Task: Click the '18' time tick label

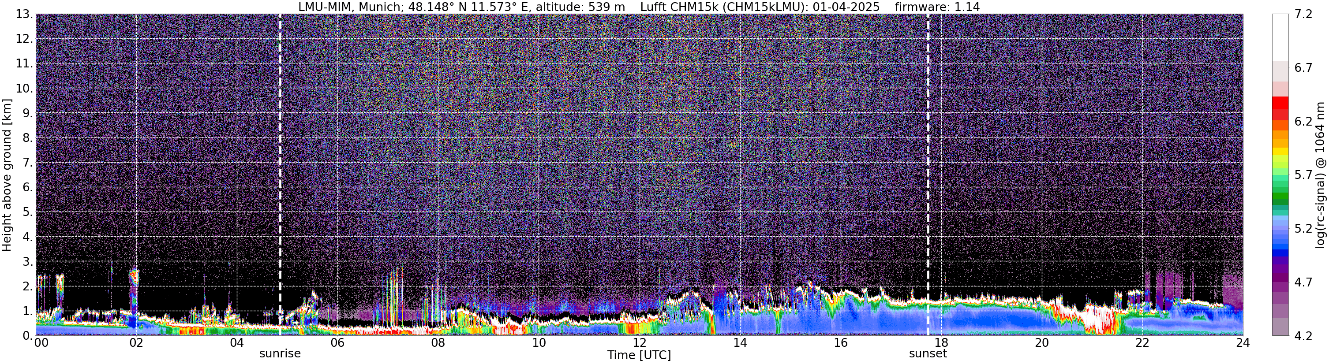Action: pos(941,343)
